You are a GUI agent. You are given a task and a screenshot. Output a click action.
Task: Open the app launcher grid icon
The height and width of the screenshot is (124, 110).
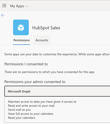(4, 6)
